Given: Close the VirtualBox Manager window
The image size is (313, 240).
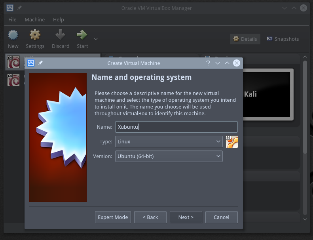Looking at the screenshot, I should [304, 8].
